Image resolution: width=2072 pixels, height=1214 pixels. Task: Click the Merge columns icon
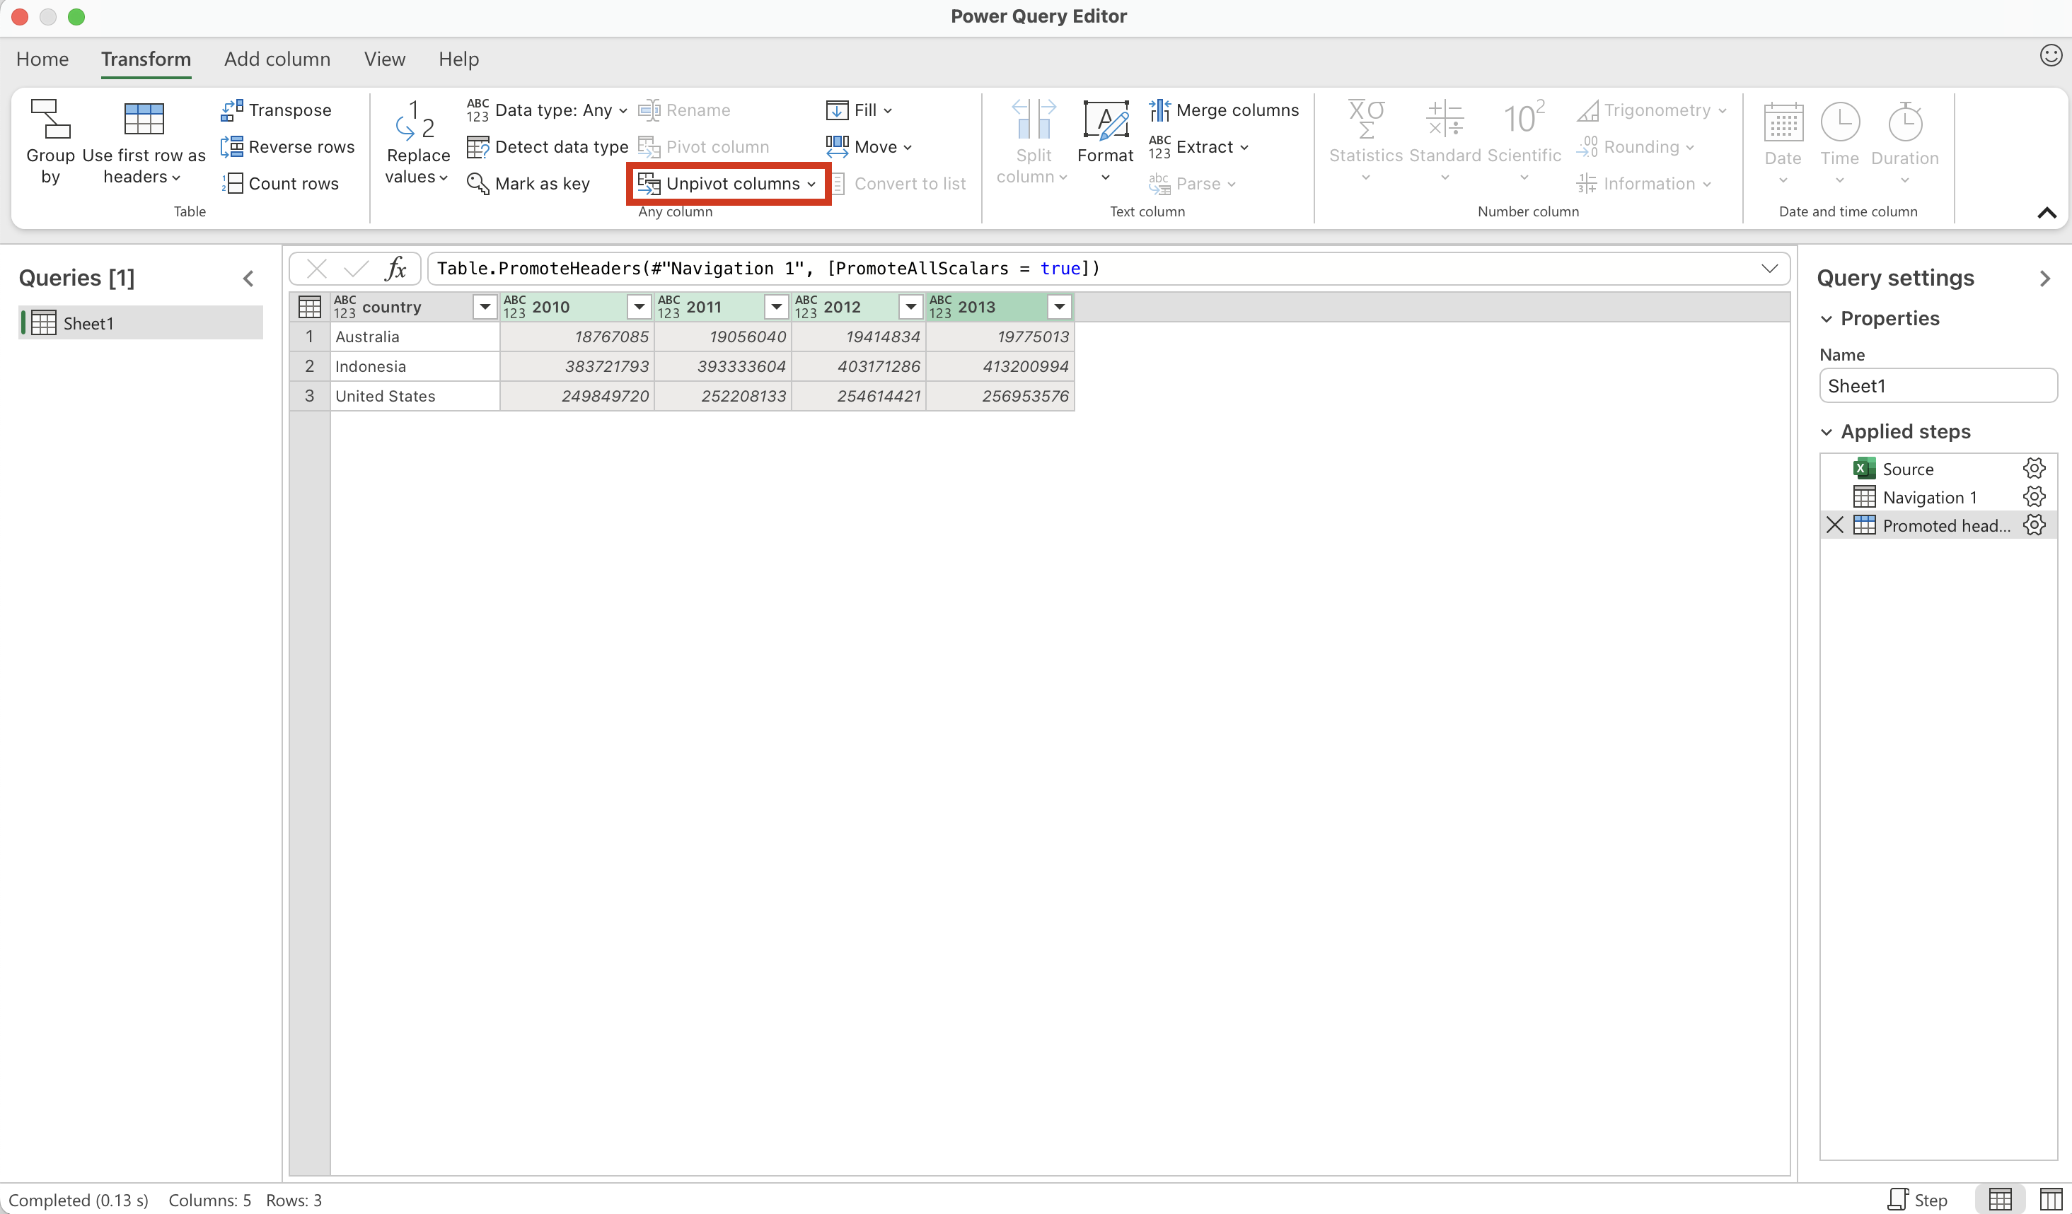1159,110
